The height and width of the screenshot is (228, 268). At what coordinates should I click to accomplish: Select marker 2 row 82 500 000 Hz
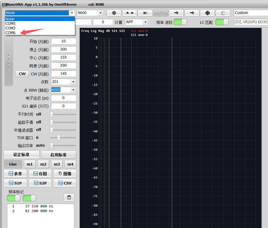pyautogui.click(x=41, y=211)
